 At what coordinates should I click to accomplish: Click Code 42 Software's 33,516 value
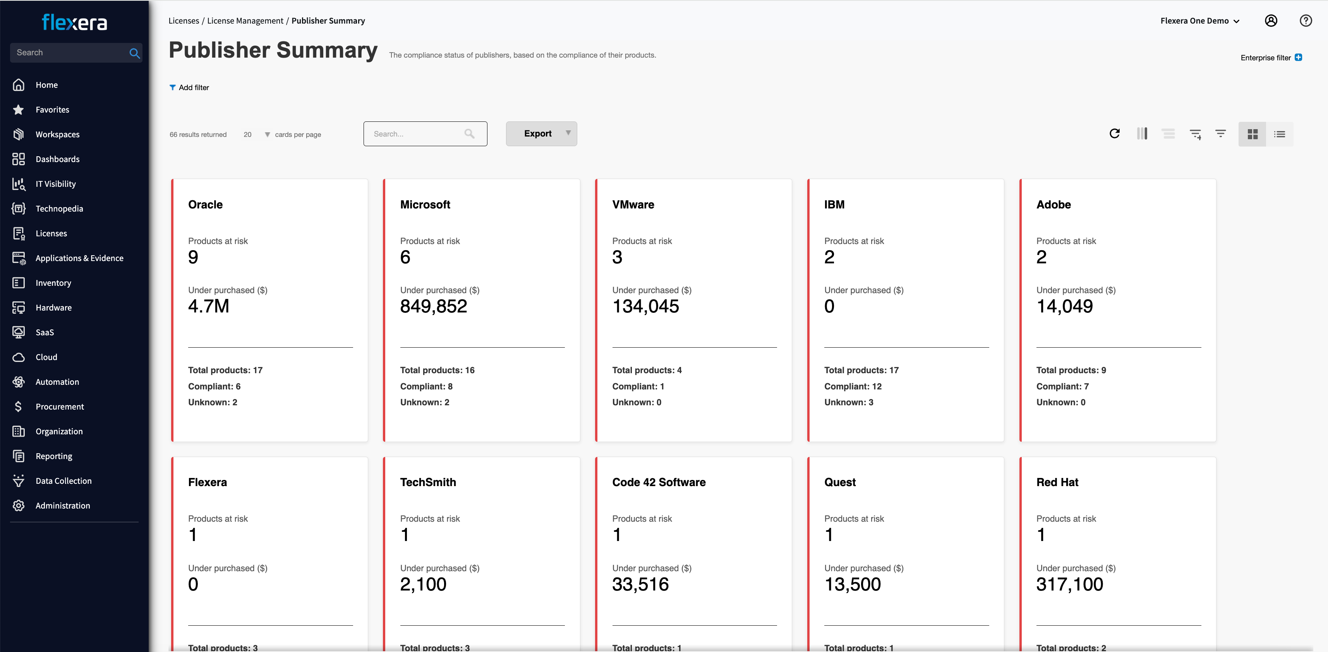pyautogui.click(x=640, y=584)
